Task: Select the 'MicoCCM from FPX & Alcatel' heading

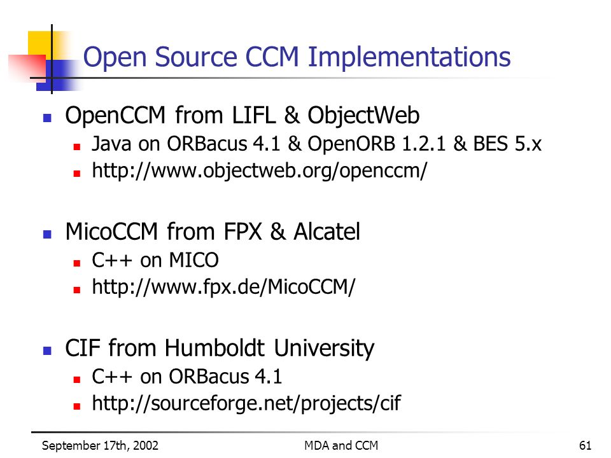Action: click(x=213, y=232)
